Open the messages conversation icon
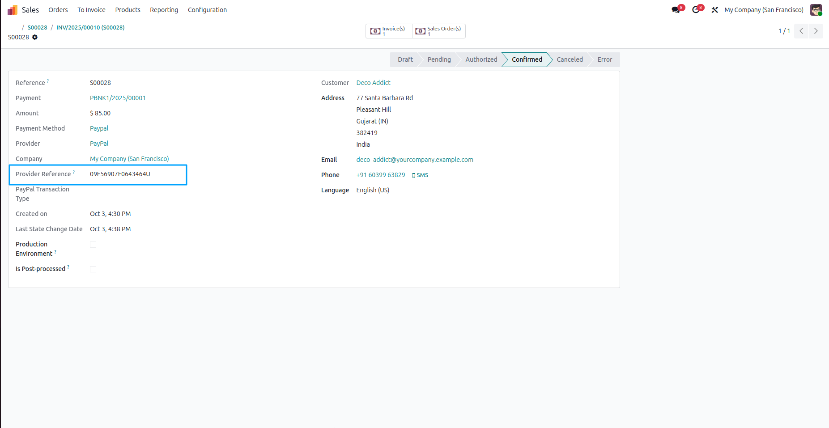 (x=676, y=10)
